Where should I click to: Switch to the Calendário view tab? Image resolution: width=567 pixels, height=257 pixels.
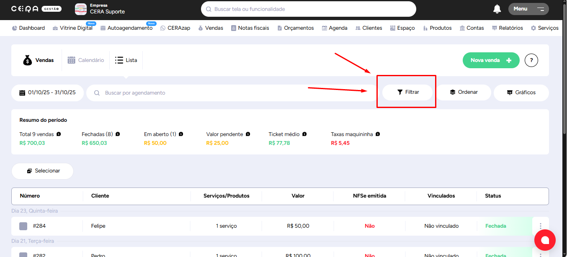85,60
